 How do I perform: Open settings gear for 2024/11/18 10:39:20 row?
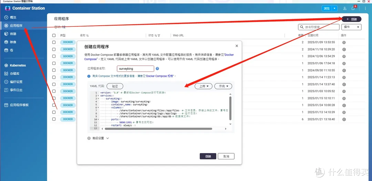click(344, 49)
